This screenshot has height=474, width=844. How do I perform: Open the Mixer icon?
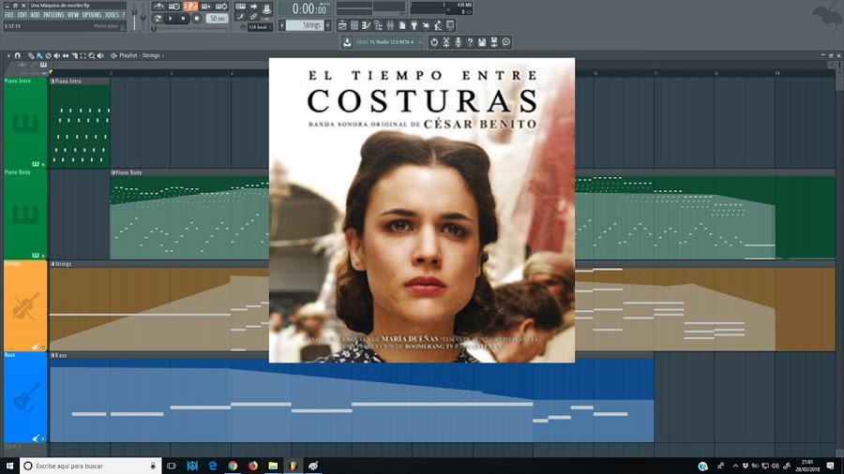[390, 25]
